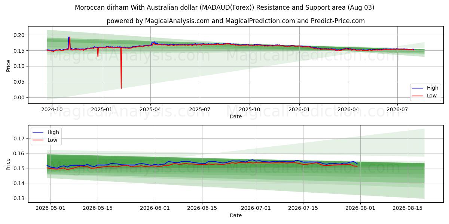Click the 2026-07-15 date tick label
Image resolution: width=449 pixels, height=224 pixels.
pyautogui.click(x=302, y=209)
